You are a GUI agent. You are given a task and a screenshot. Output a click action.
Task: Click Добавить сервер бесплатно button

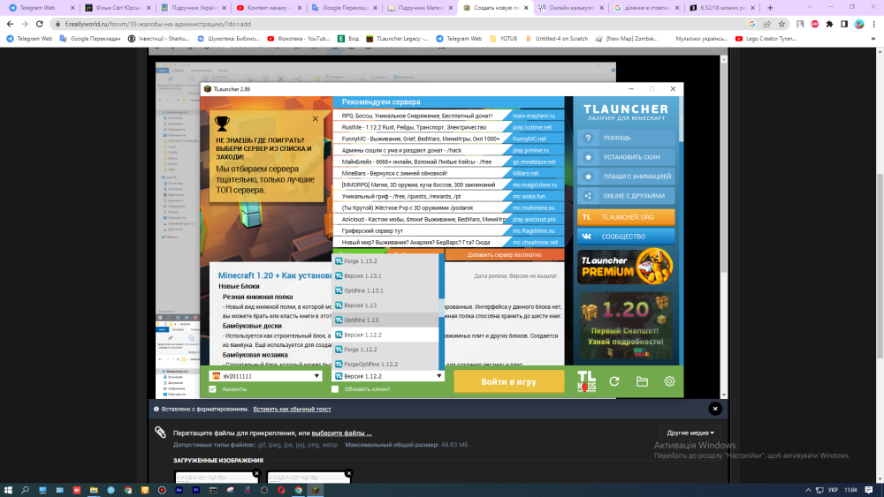504,254
